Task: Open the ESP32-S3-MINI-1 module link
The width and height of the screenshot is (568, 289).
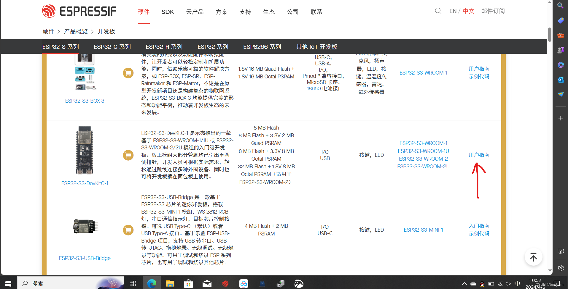Action: click(x=424, y=230)
